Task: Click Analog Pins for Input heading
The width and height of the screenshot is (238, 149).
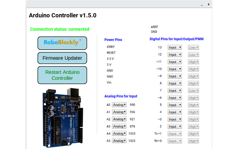Action: [x=120, y=96]
